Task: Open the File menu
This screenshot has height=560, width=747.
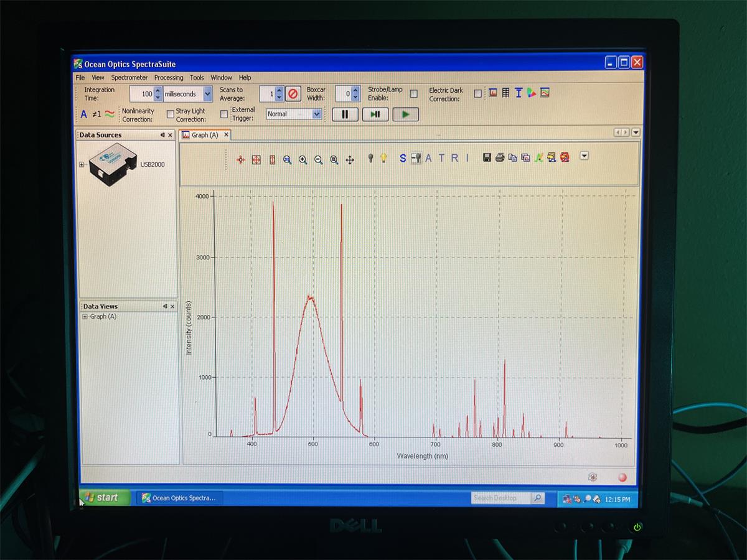Action: (x=80, y=78)
